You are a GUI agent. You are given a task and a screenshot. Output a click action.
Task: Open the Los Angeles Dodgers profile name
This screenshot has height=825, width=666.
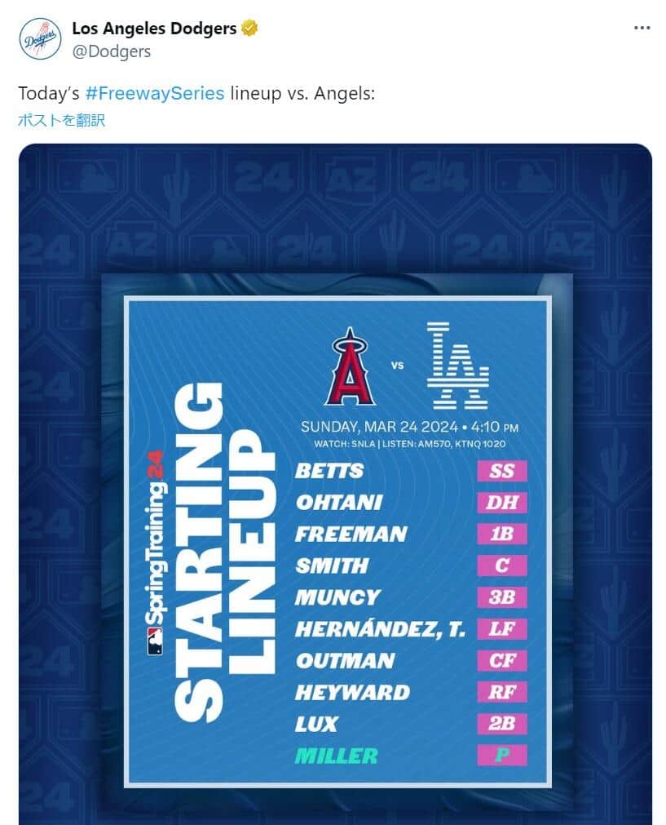pyautogui.click(x=154, y=29)
